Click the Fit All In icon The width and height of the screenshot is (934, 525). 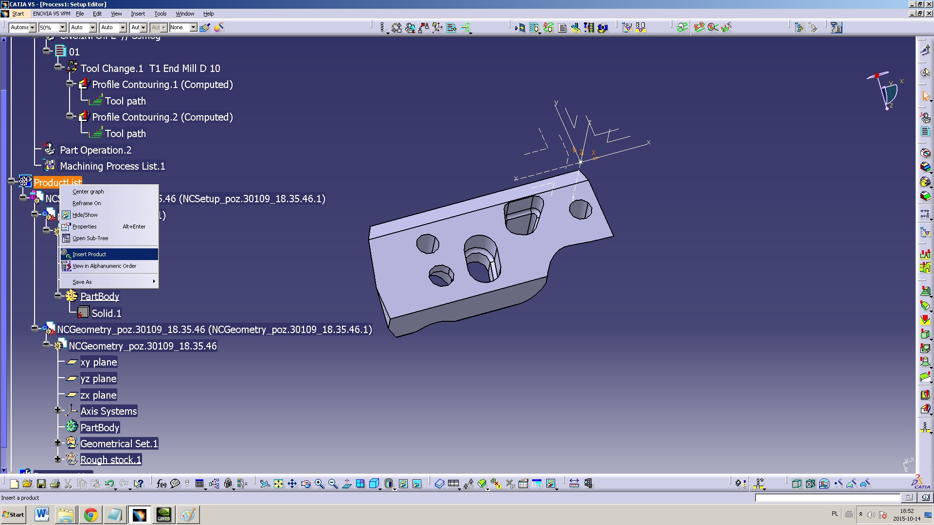(x=278, y=484)
